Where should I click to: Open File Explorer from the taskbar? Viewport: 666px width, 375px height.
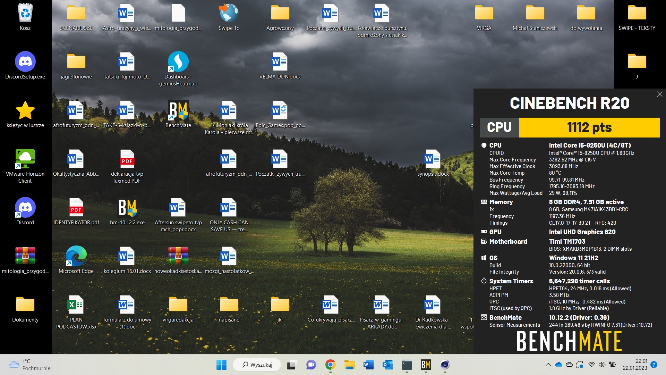[x=349, y=365]
